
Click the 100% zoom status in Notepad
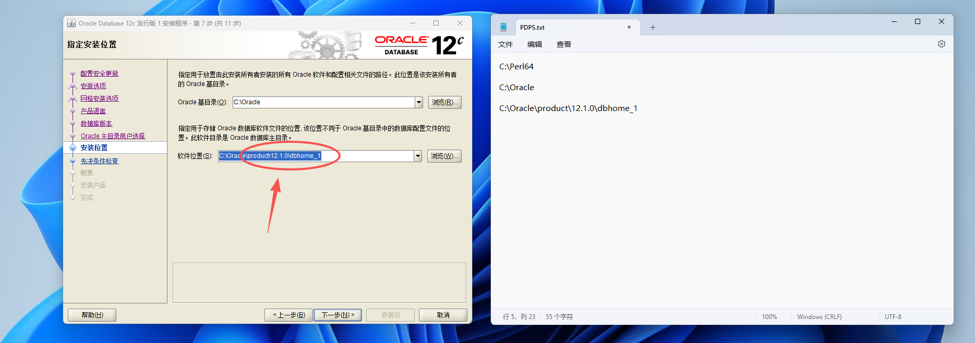click(769, 317)
